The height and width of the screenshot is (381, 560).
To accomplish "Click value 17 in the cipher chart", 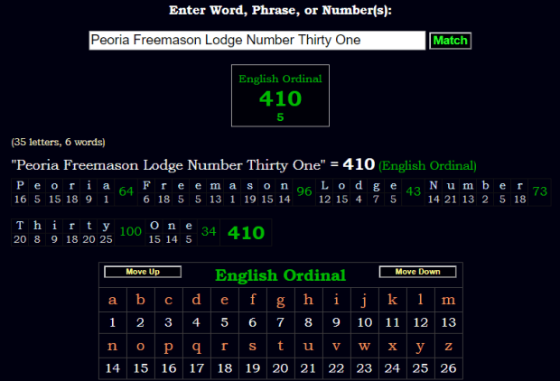I will 196,368.
